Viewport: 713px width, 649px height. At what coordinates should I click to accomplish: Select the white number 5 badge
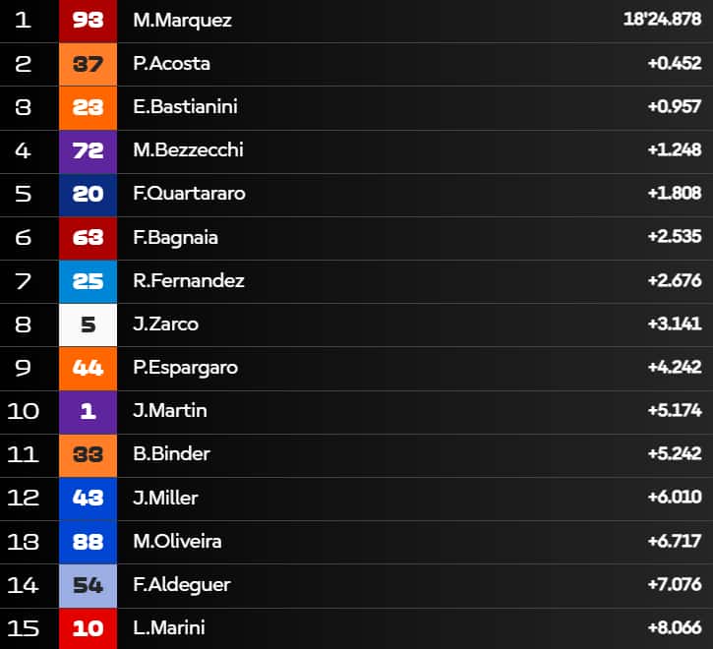tap(88, 324)
